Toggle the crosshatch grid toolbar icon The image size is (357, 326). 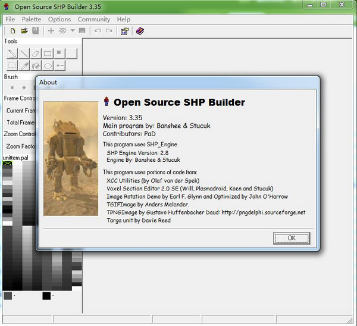coord(62,31)
